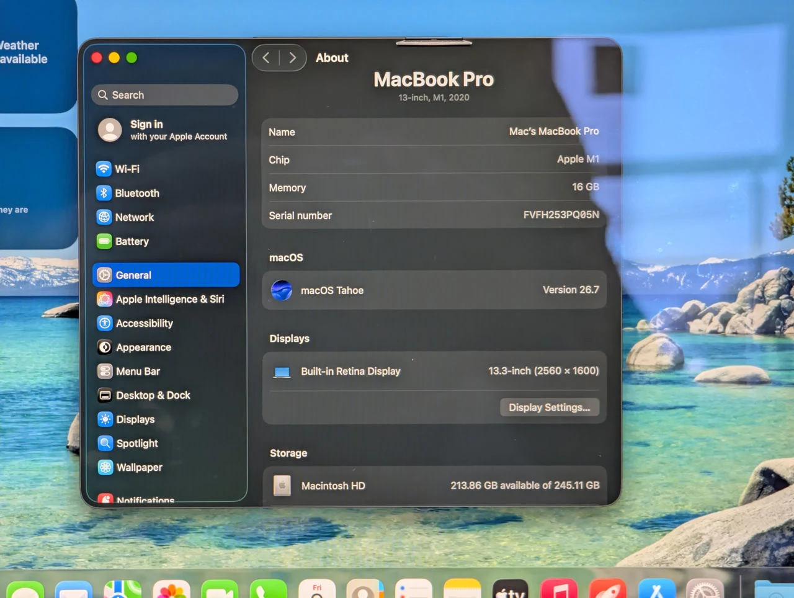The height and width of the screenshot is (598, 794).
Task: Sign in with your Apple Account
Action: point(163,130)
